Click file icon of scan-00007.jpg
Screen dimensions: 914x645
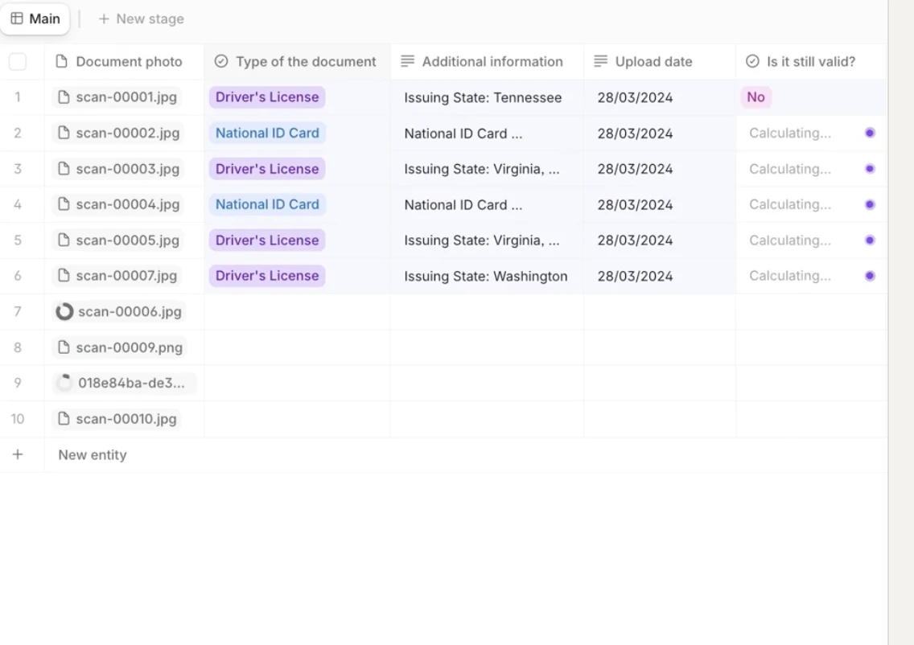[64, 276]
